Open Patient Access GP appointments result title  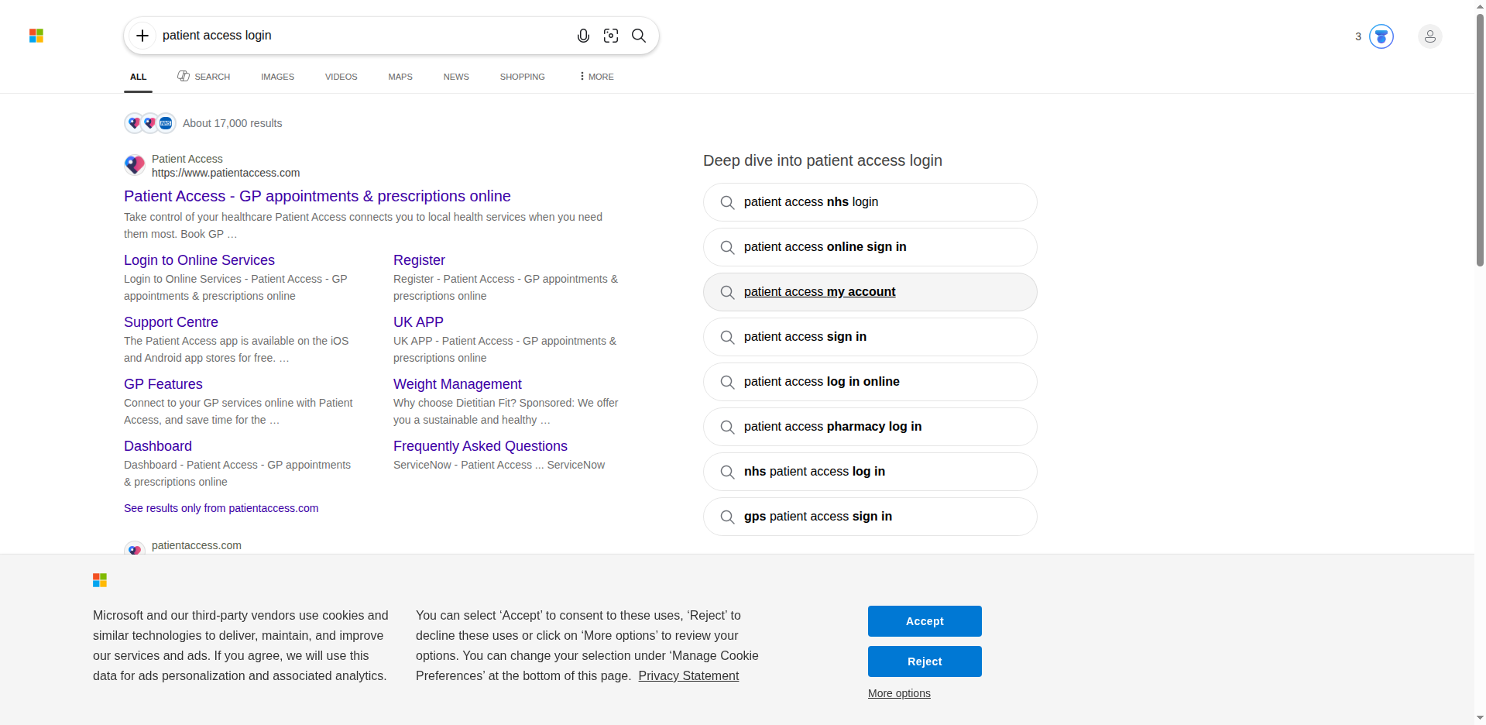coord(317,196)
